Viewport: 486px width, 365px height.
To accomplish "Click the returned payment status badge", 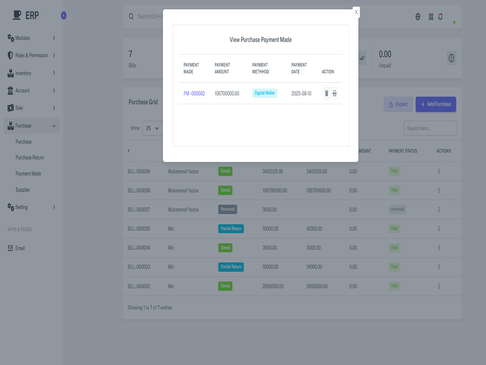I will coord(398,209).
